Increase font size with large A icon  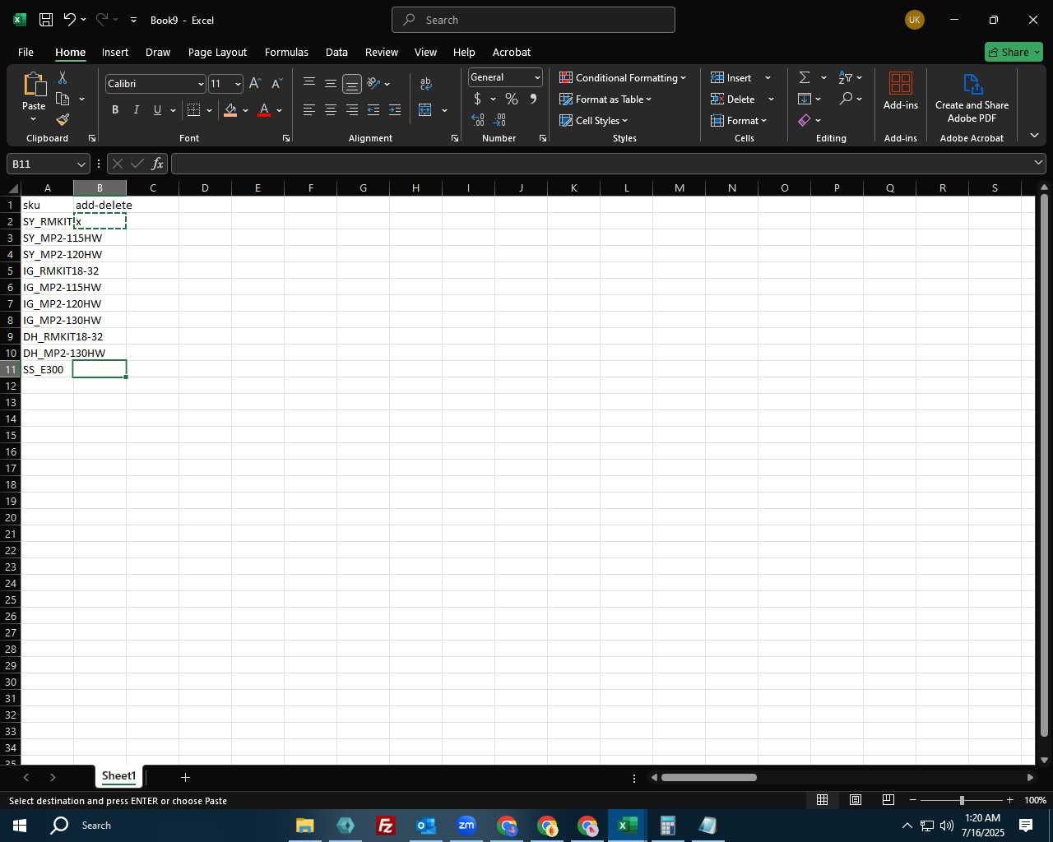(x=255, y=84)
